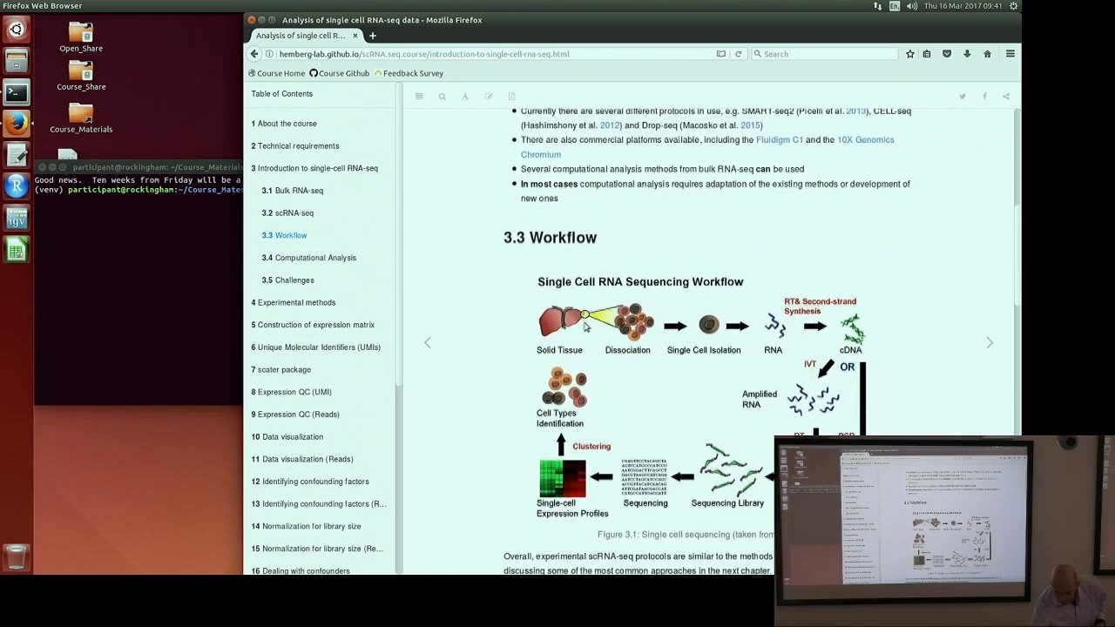The image size is (1115, 627).
Task: Open section '3.2 scRNA-seq'
Action: pos(287,213)
